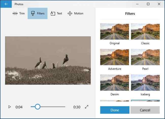The width and height of the screenshot is (165, 119).
Task: Select the Denim filter
Action: [114, 82]
